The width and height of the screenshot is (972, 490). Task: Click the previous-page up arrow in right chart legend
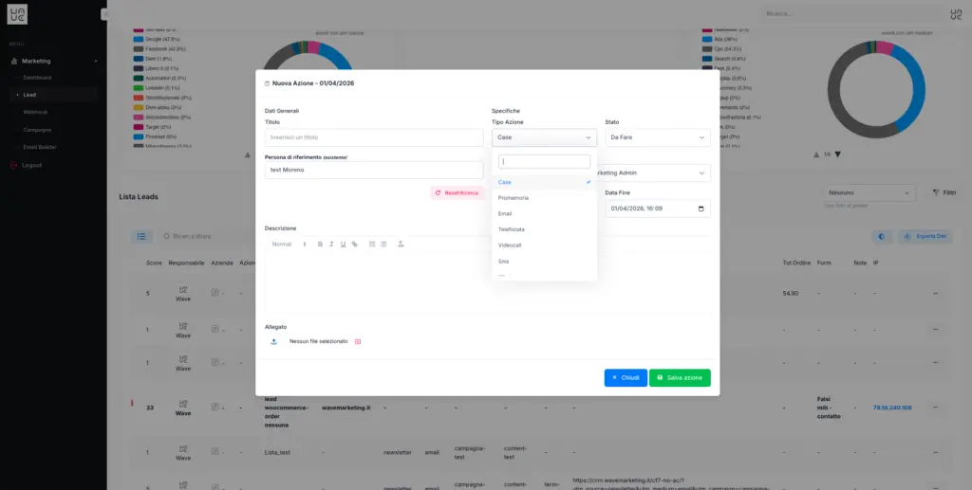tap(816, 154)
